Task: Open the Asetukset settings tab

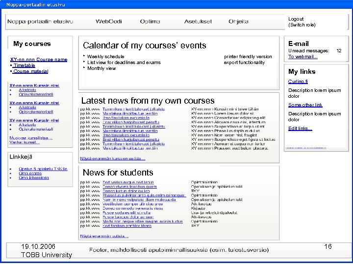Action: tap(198, 22)
